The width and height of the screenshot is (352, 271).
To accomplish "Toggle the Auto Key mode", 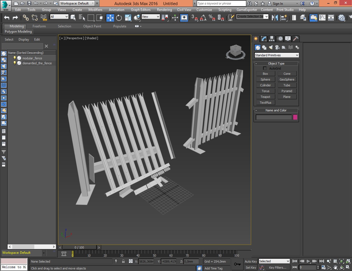I will [251, 261].
